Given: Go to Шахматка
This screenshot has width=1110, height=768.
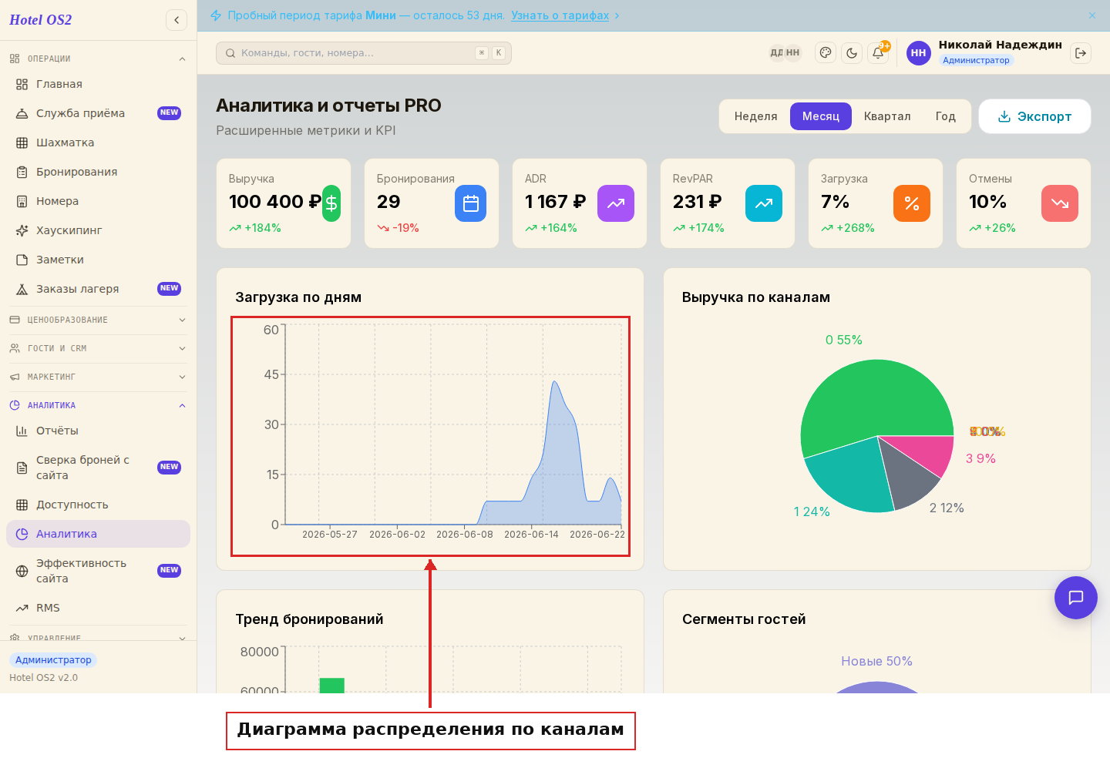Looking at the screenshot, I should [x=97, y=143].
